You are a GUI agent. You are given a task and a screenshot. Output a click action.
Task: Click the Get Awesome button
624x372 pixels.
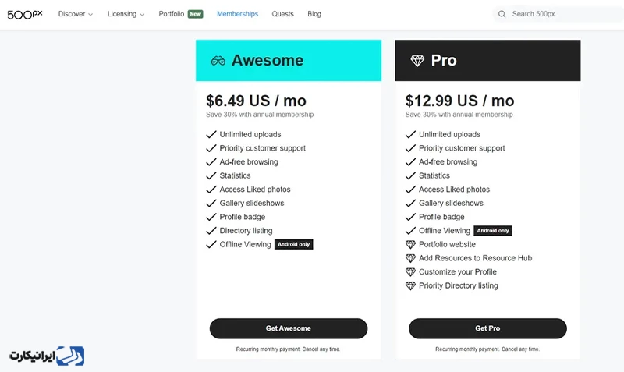coord(289,328)
